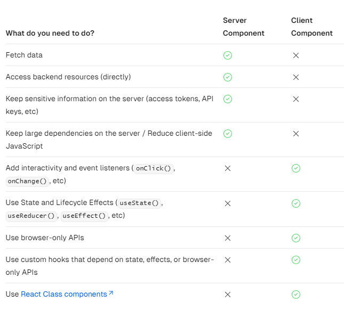The image size is (344, 311).
Task: Click Client check for custom hooks row
Action: pos(296,260)
